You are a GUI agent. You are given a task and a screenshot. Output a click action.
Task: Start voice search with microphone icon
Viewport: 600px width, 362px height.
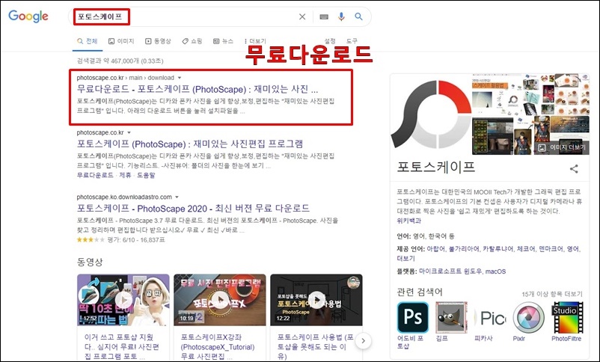pos(341,16)
